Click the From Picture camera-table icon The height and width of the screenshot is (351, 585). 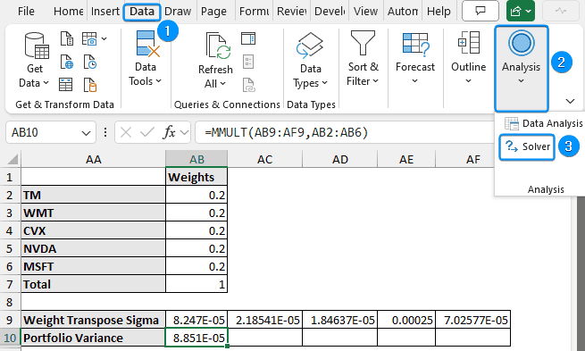coord(89,38)
